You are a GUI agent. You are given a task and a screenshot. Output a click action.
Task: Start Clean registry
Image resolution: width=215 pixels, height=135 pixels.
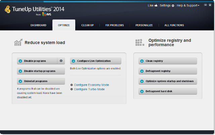point(168,61)
